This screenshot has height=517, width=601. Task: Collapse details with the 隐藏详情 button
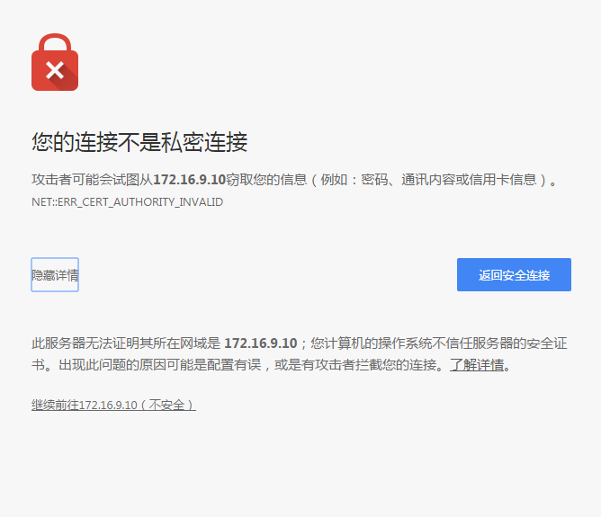coord(55,275)
